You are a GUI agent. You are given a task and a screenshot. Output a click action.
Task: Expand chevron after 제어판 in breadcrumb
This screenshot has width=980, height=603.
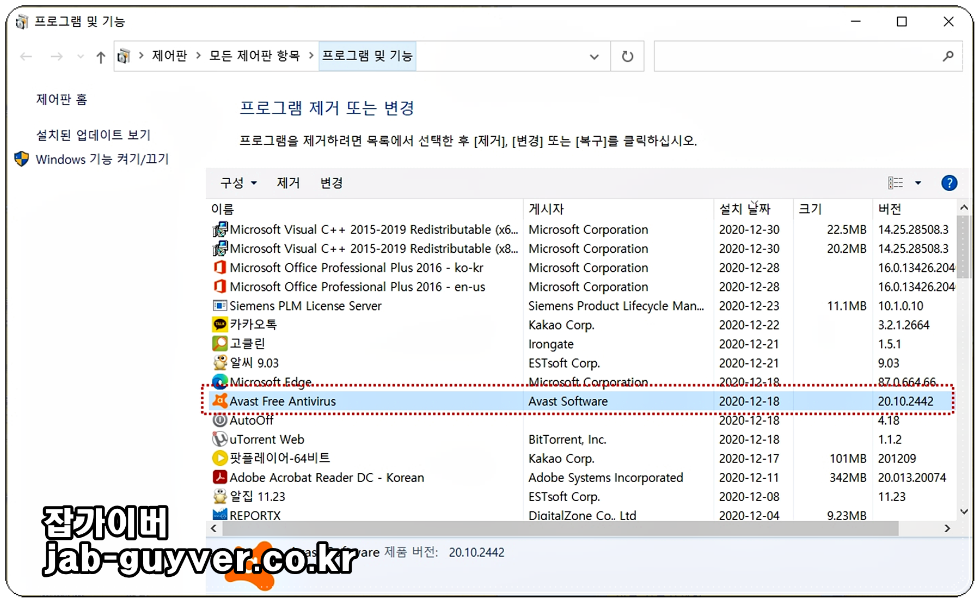pyautogui.click(x=198, y=56)
